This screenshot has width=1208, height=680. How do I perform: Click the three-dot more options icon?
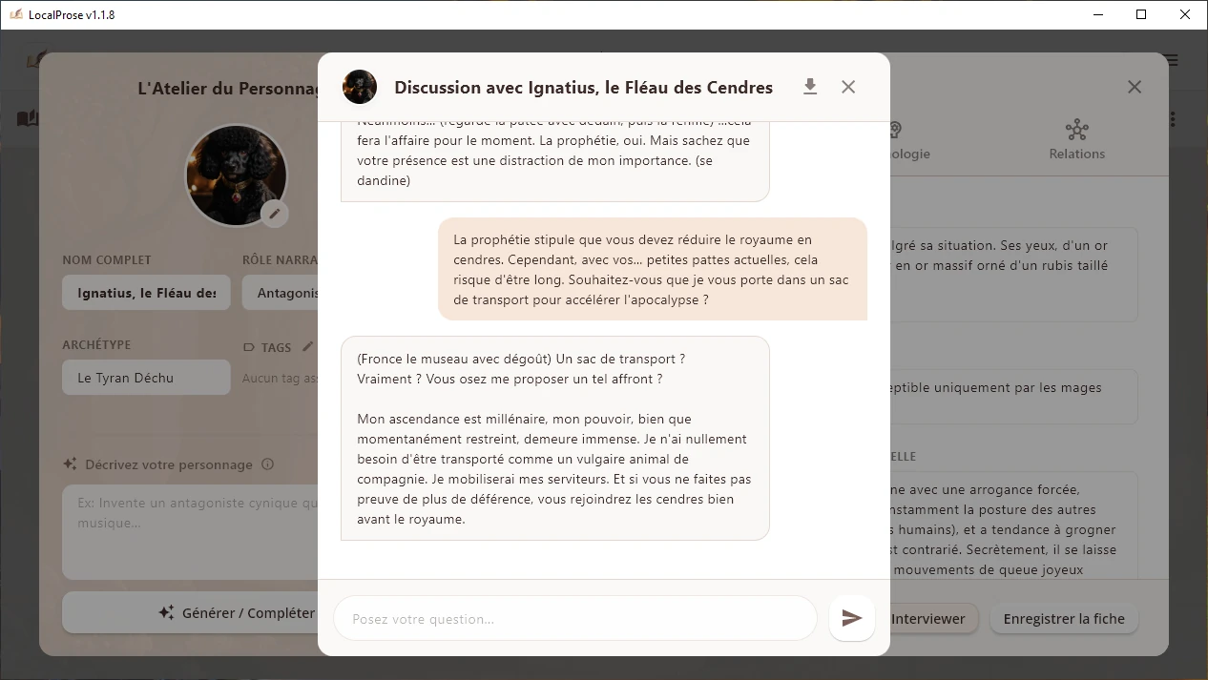1173,119
